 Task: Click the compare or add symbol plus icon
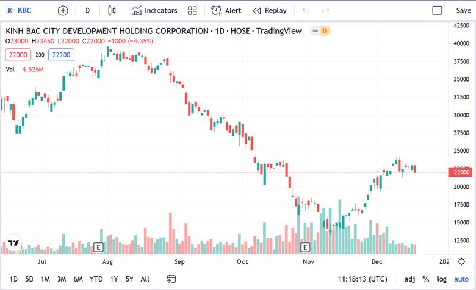(63, 10)
